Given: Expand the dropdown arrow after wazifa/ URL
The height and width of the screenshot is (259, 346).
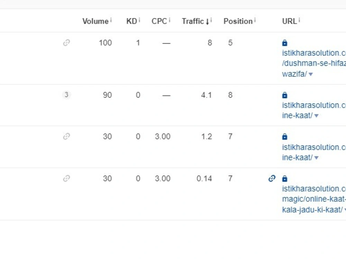Looking at the screenshot, I should [x=311, y=74].
